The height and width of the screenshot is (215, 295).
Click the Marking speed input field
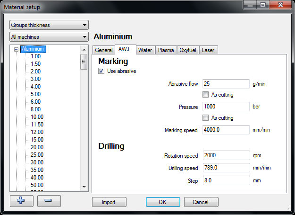point(225,130)
